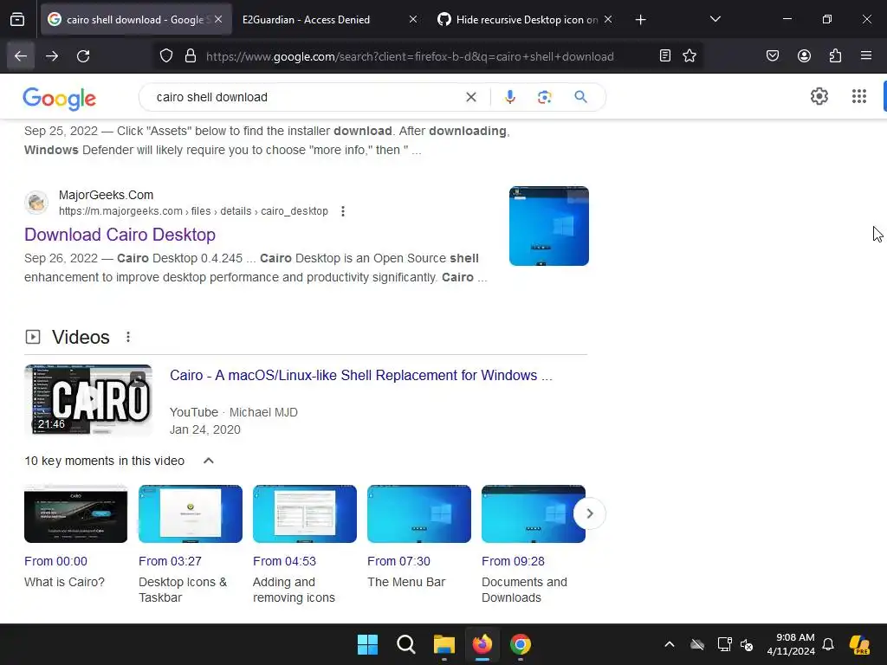Open Windows Start menu

367,644
